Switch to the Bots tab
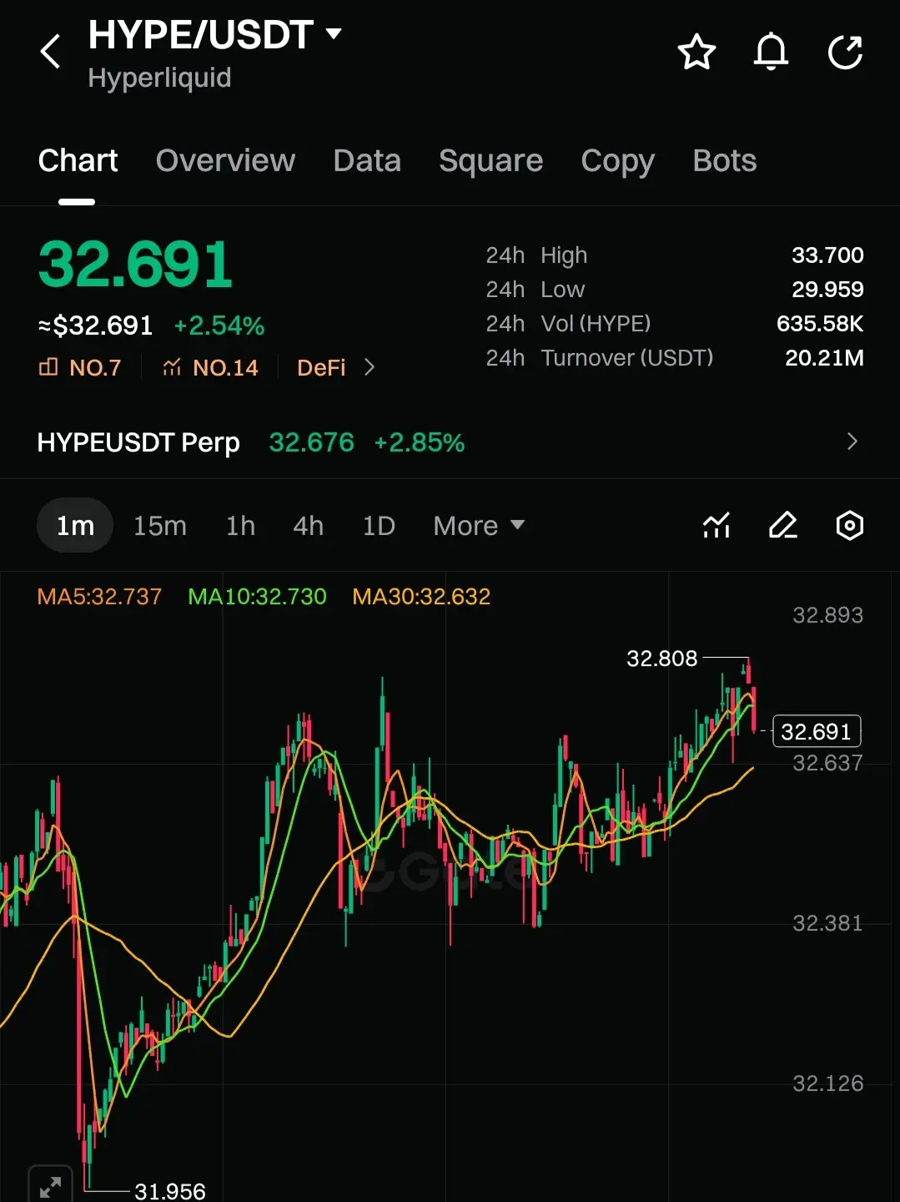Image resolution: width=900 pixels, height=1202 pixels. pyautogui.click(x=724, y=160)
